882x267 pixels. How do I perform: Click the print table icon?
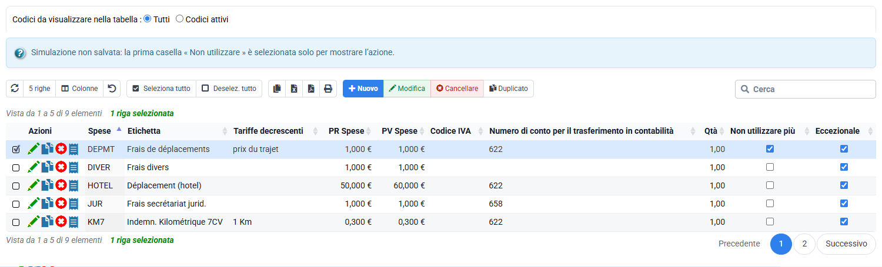[328, 89]
